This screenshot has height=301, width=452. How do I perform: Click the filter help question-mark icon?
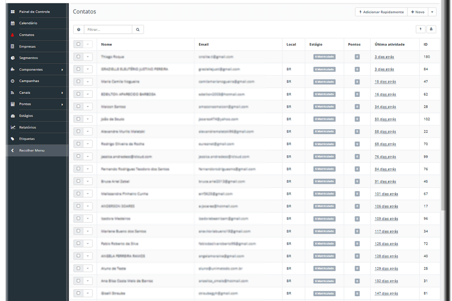(79, 29)
